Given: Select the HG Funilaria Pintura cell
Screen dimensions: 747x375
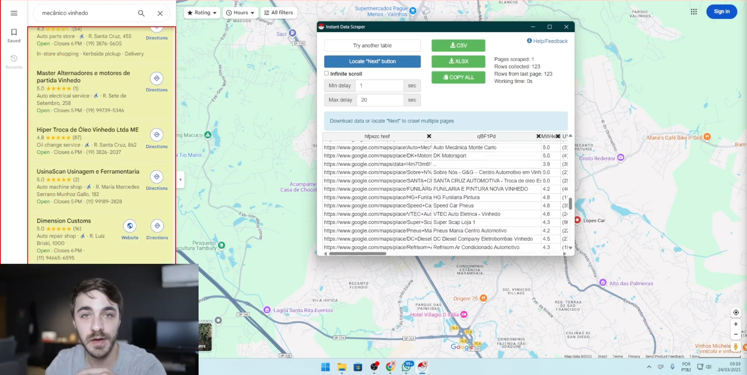Looking at the screenshot, I should (x=486, y=198).
